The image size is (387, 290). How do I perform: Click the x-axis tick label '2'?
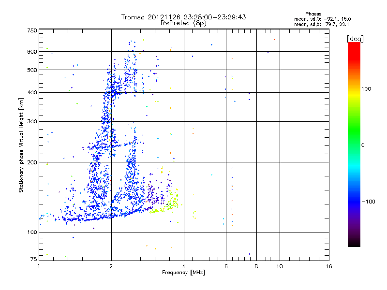tap(111, 266)
